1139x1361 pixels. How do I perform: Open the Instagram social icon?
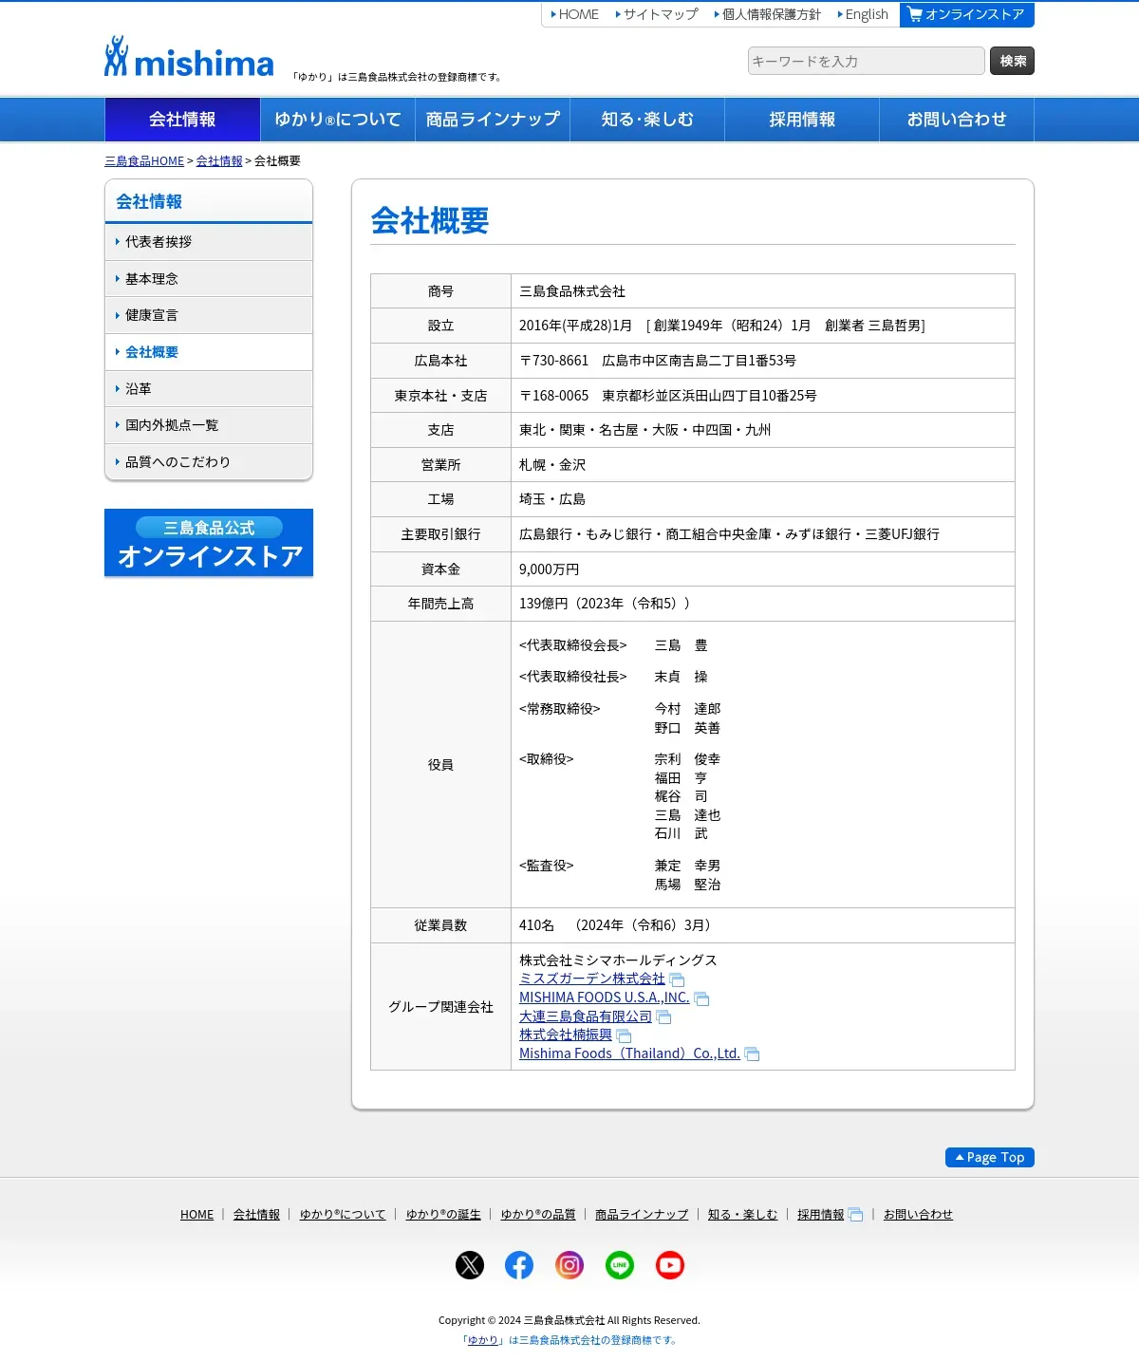click(569, 1265)
